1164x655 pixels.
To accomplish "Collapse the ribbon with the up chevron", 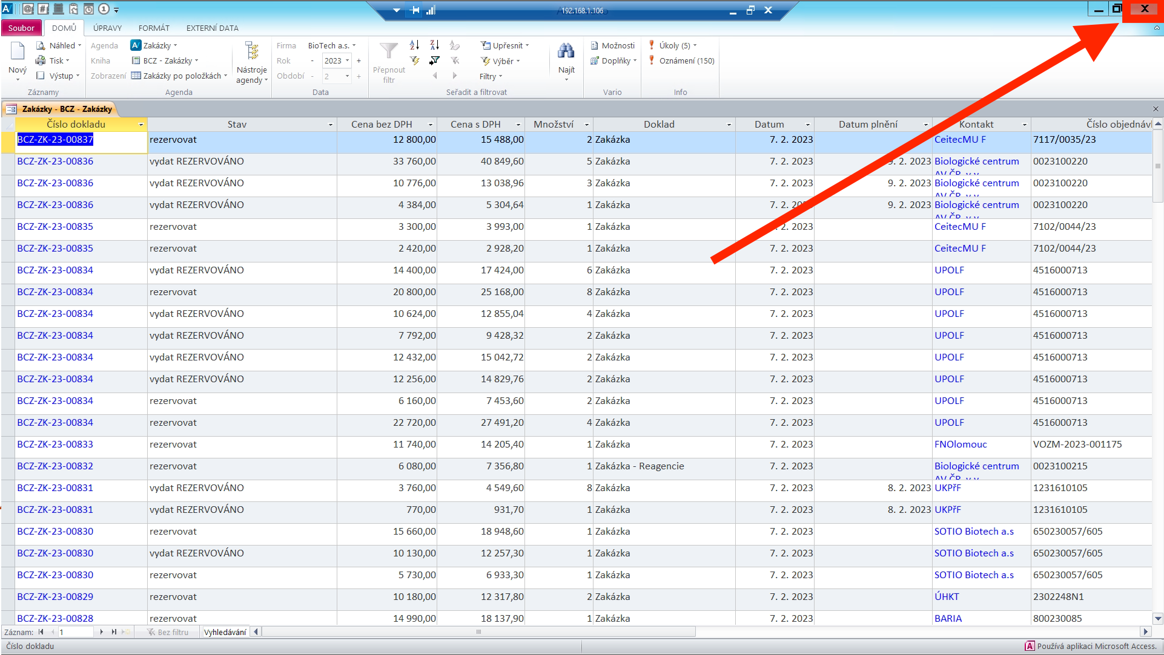I will click(x=1157, y=28).
